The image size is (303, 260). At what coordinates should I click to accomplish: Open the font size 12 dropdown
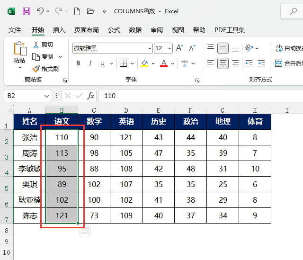pyautogui.click(x=169, y=48)
